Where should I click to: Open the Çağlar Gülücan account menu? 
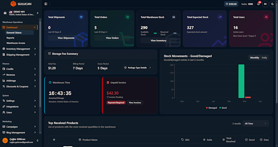tap(21, 140)
